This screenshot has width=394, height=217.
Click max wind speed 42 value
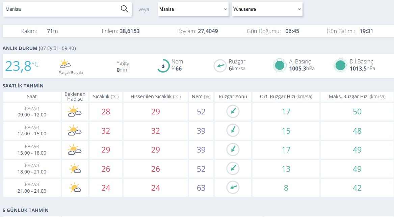[x=357, y=188]
